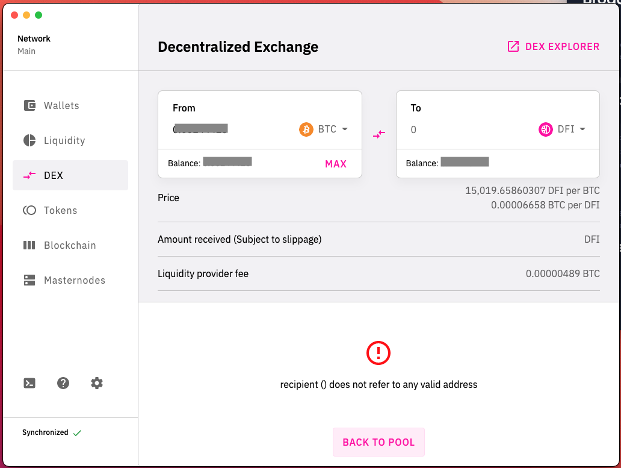Click the pink DFI token icon

[545, 129]
